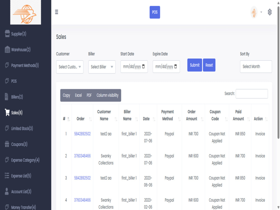Click Invoice in row 1
The height and width of the screenshot is (210, 280).
point(260,134)
